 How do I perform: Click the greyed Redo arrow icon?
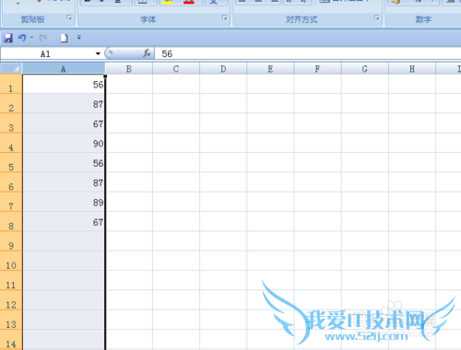click(x=42, y=38)
